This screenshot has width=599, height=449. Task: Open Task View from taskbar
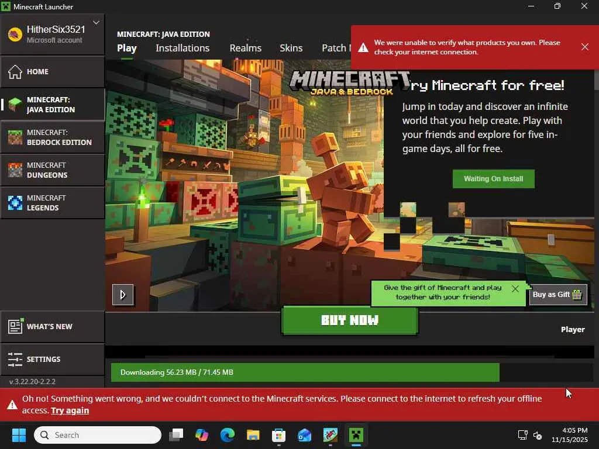(x=177, y=435)
